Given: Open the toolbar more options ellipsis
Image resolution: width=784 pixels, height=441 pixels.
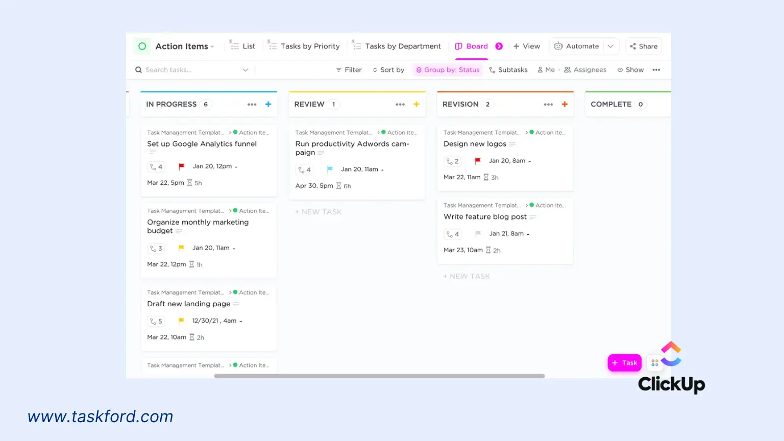Looking at the screenshot, I should click(656, 70).
